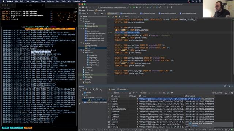Click the export data download icon in results
The image size is (234, 131).
(x=226, y=93)
